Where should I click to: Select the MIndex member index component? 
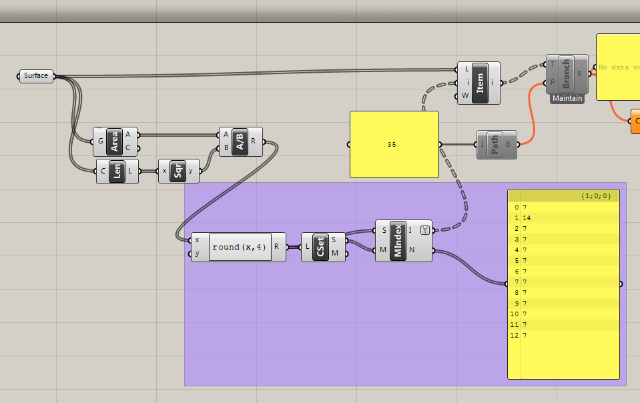point(398,241)
